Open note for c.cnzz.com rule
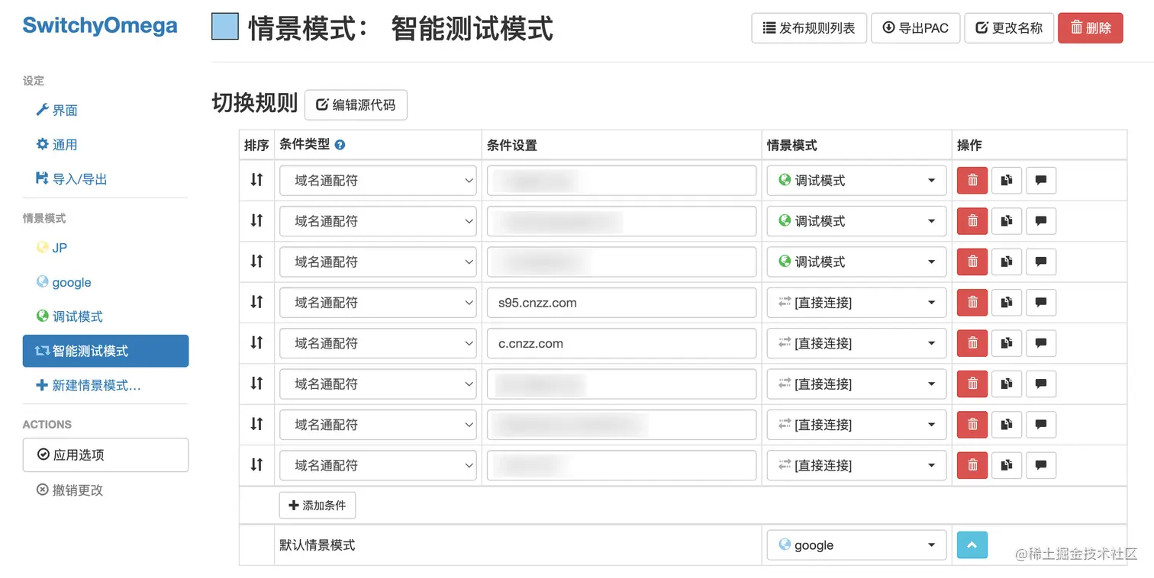Image resolution: width=1154 pixels, height=578 pixels. tap(1041, 343)
